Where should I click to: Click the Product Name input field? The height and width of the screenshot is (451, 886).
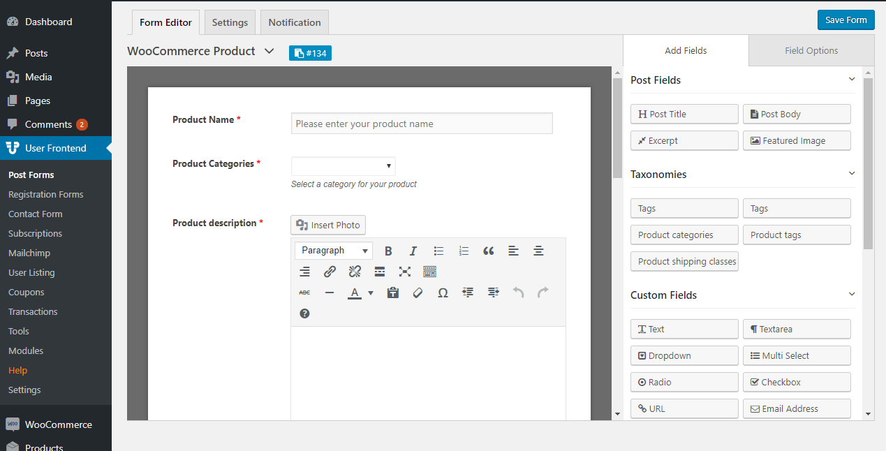pyautogui.click(x=422, y=124)
